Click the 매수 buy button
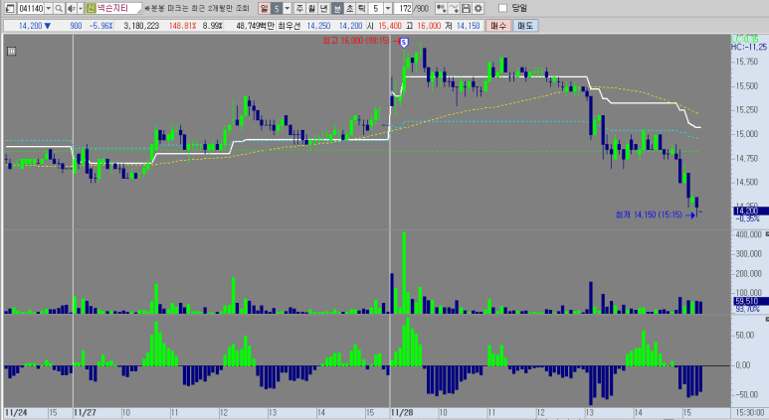This screenshot has width=769, height=420. [498, 26]
